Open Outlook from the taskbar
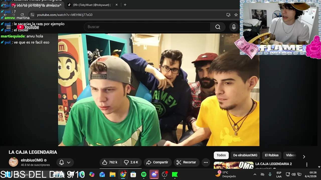This screenshot has width=321, height=180. 102,174
